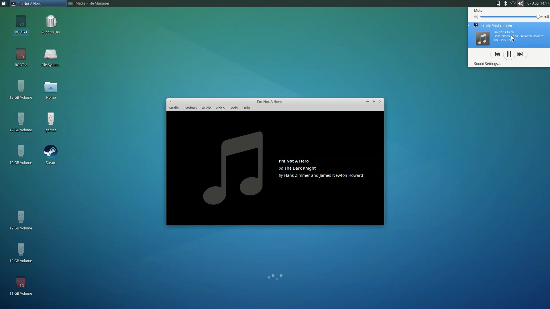Open the Home folder icon
550x309 pixels.
(x=51, y=87)
